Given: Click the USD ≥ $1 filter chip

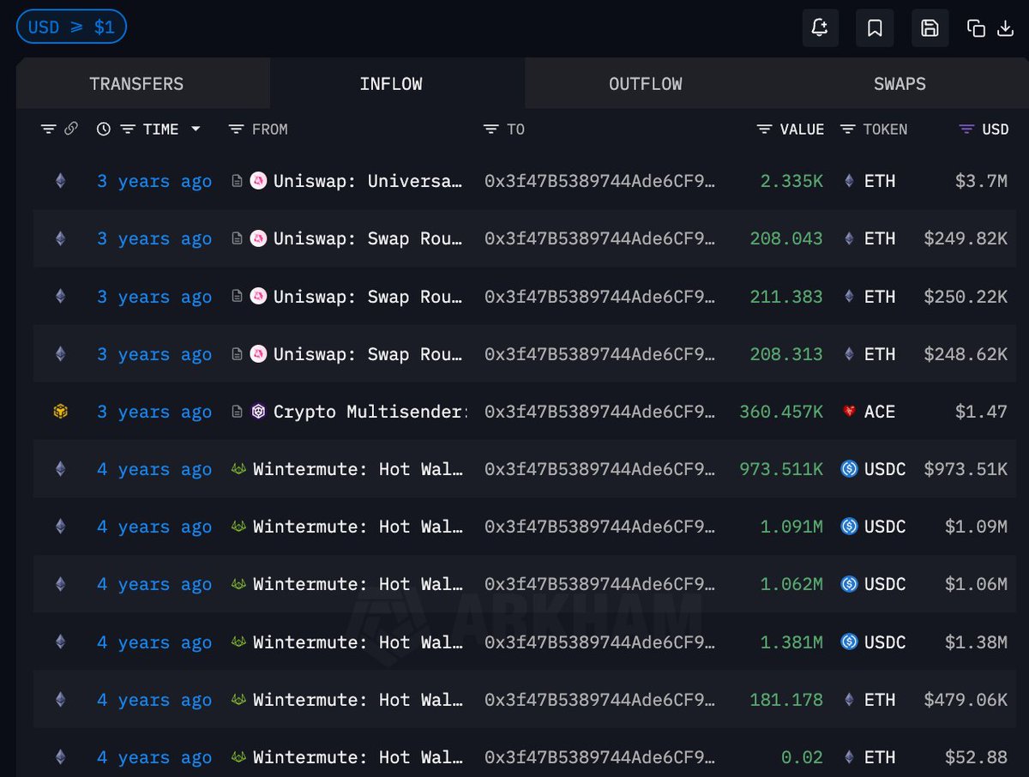Looking at the screenshot, I should (x=71, y=27).
